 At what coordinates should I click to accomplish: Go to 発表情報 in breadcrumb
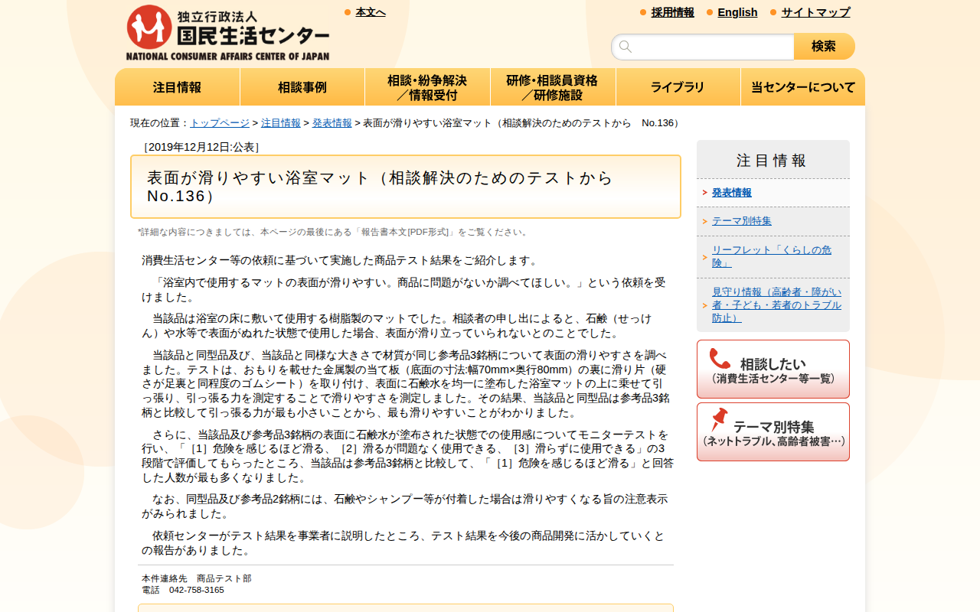point(332,122)
